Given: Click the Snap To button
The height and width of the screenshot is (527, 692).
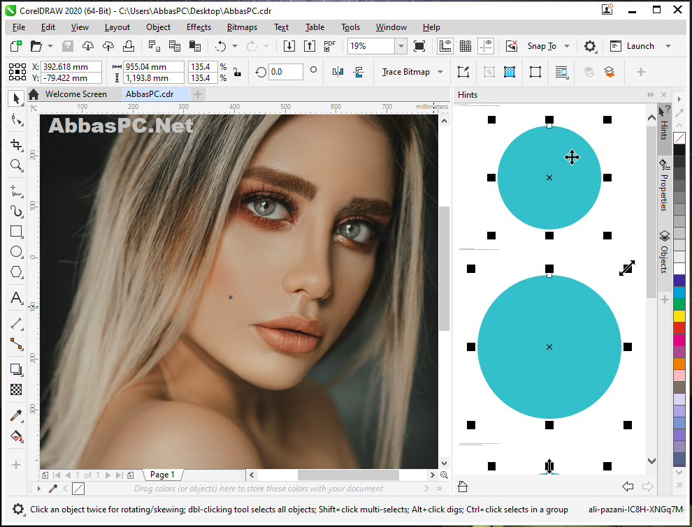Looking at the screenshot, I should [x=542, y=46].
